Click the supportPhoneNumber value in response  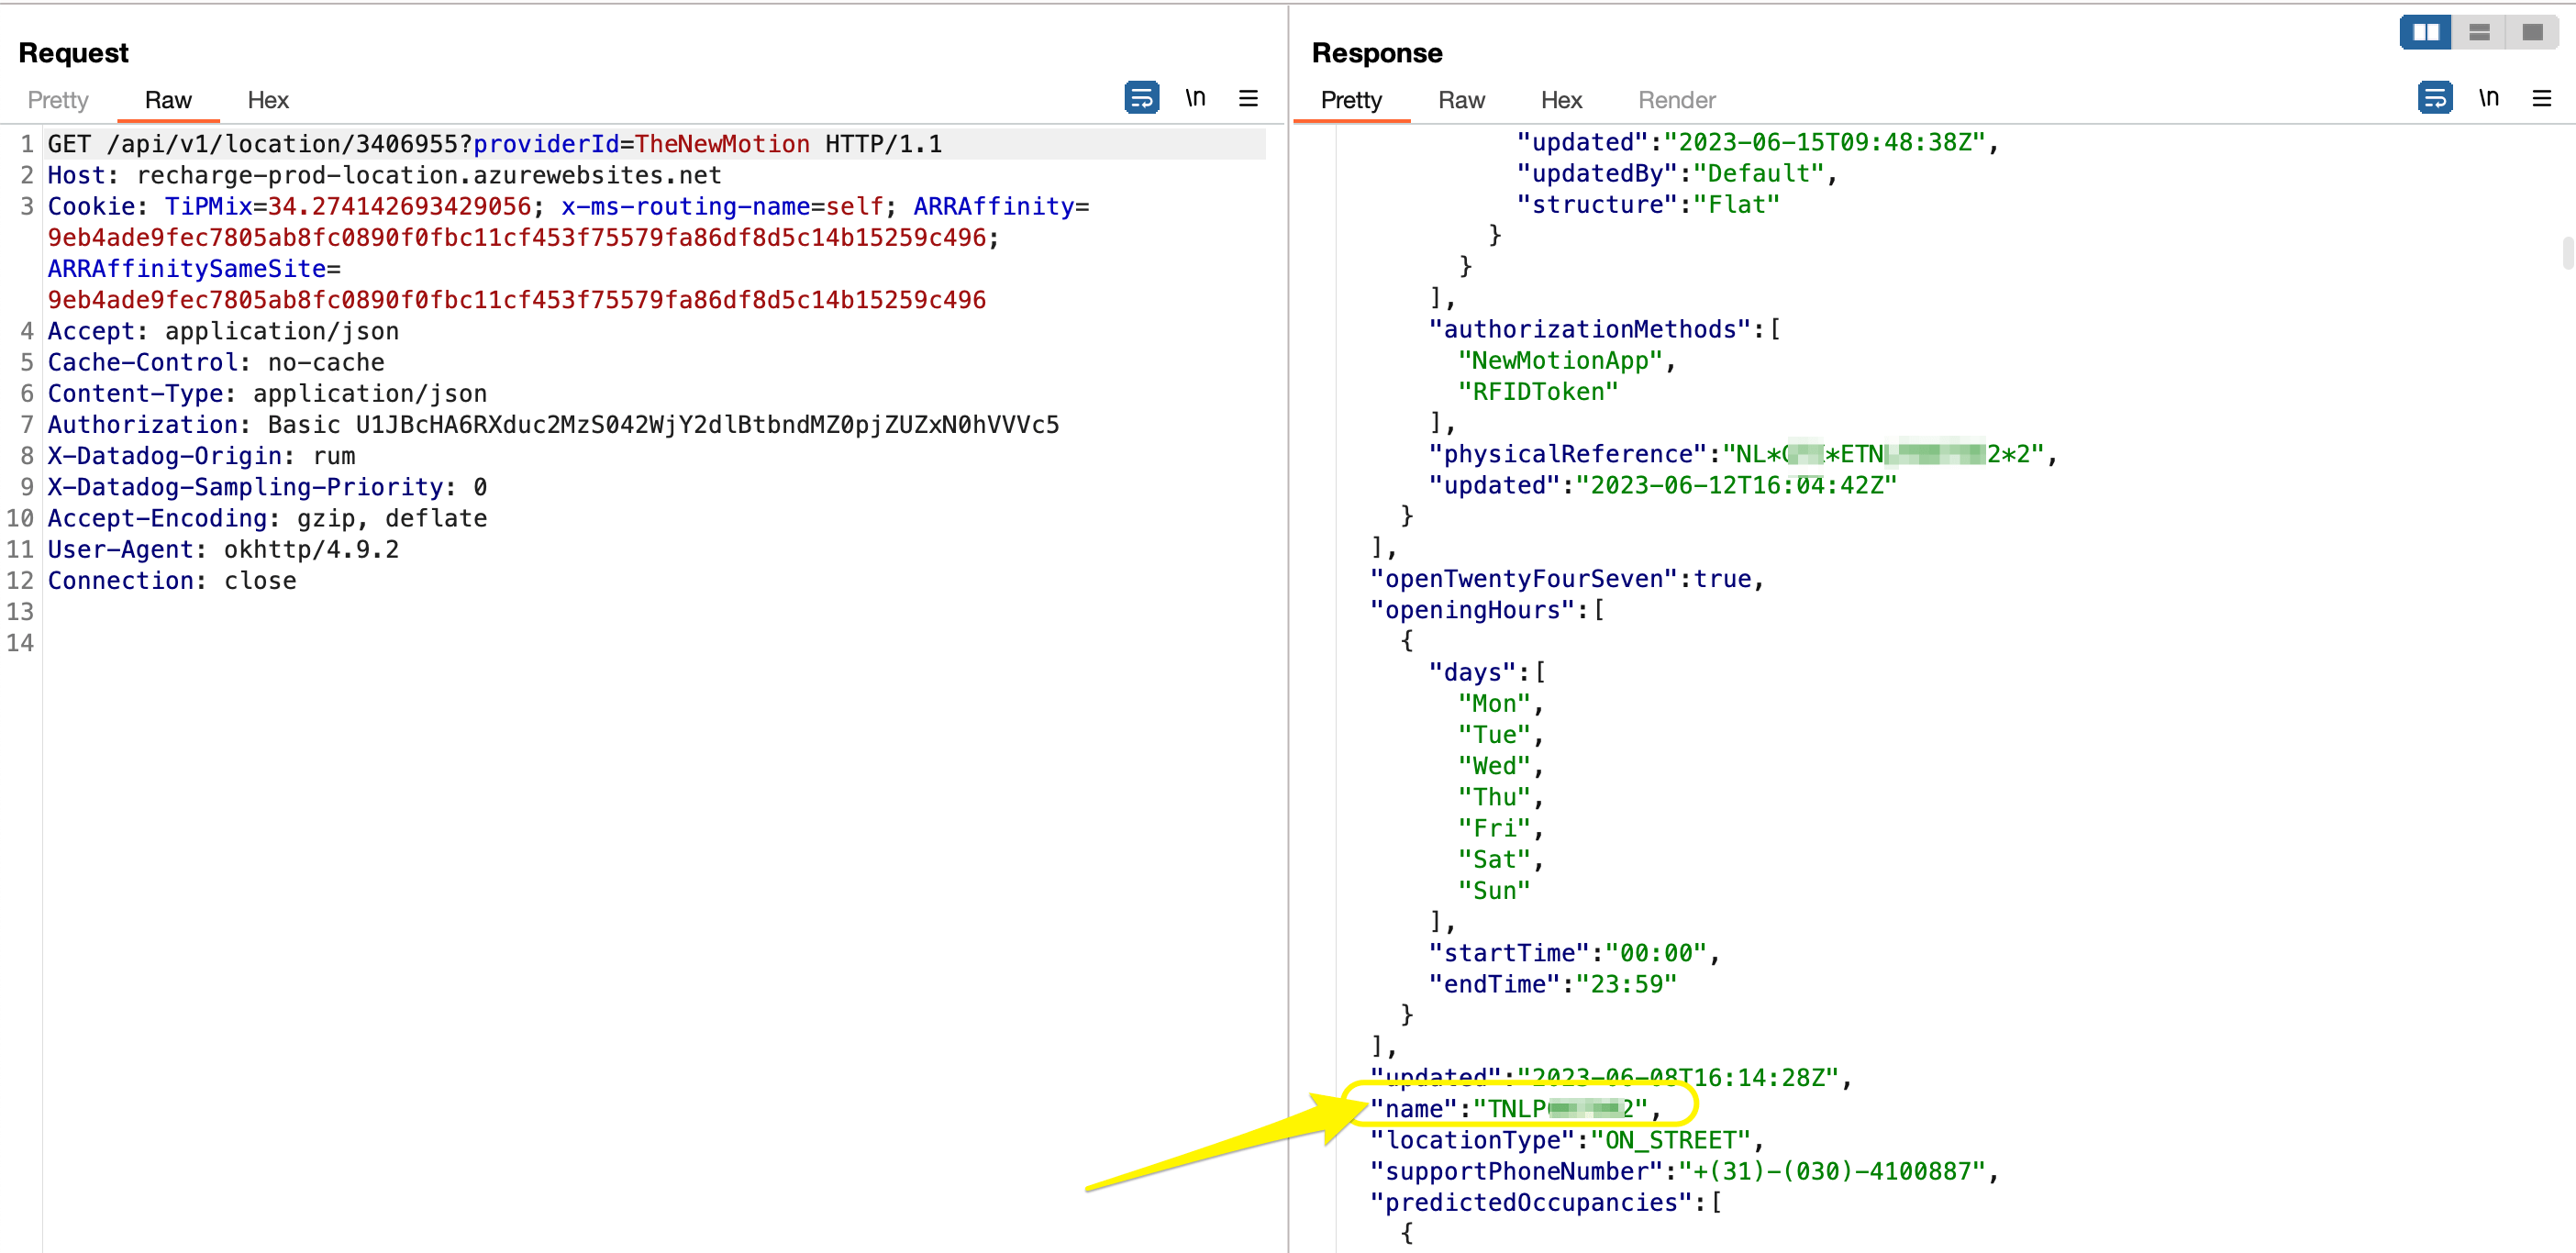point(1832,1171)
